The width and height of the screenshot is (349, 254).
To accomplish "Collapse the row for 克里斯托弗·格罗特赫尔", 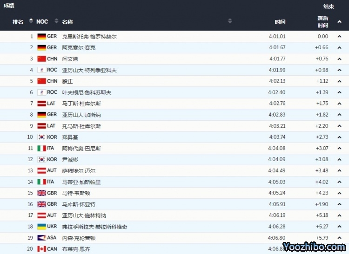I will pos(339,36).
